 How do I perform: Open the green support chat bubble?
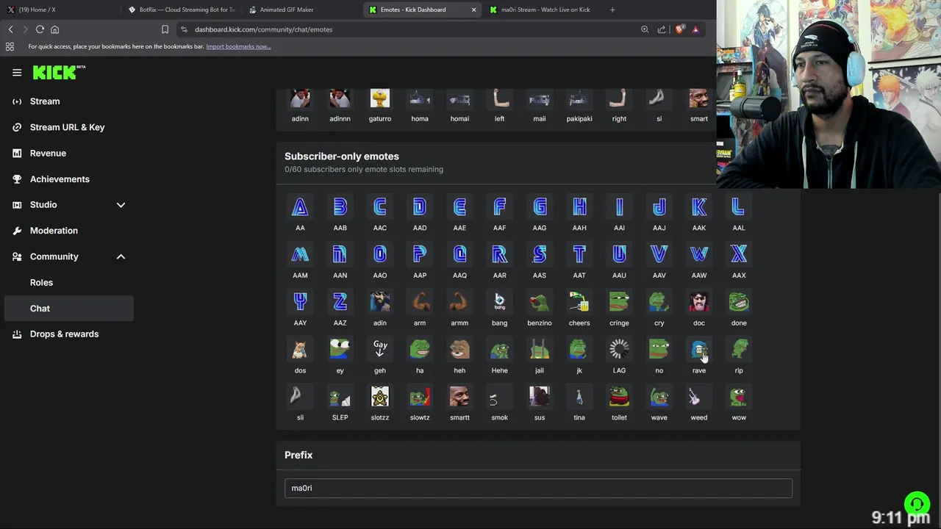[917, 504]
